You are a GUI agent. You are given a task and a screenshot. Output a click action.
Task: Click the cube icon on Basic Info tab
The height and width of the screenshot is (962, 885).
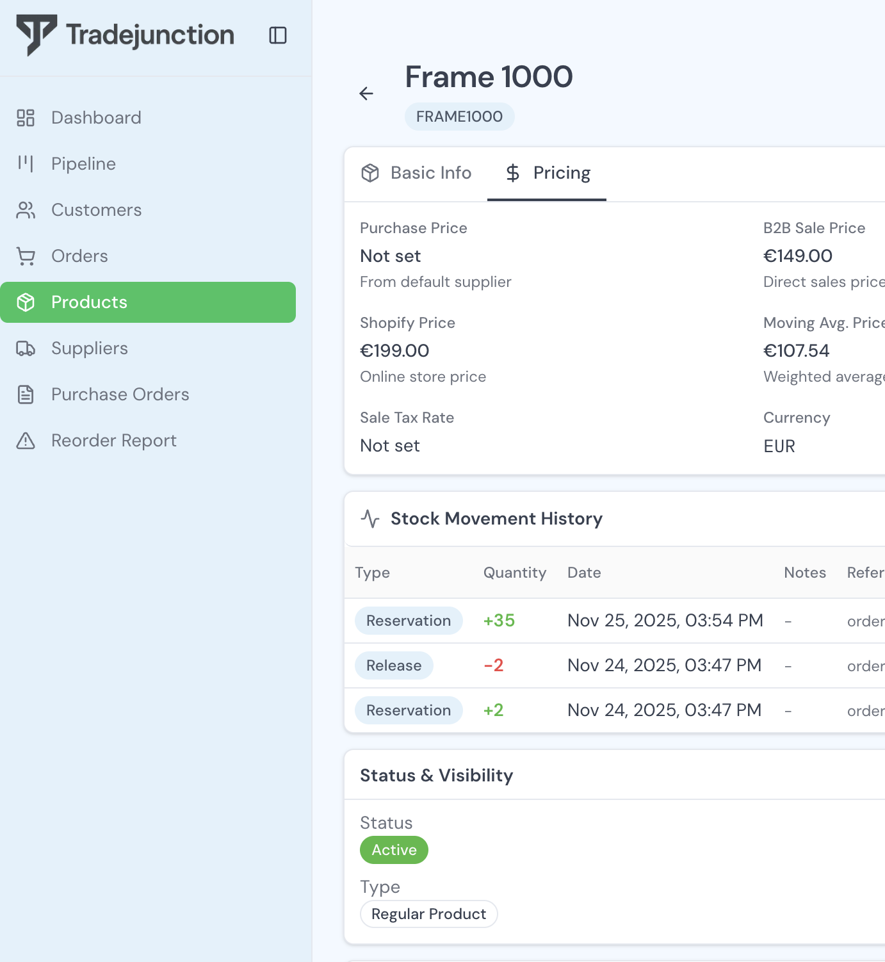pyautogui.click(x=370, y=173)
